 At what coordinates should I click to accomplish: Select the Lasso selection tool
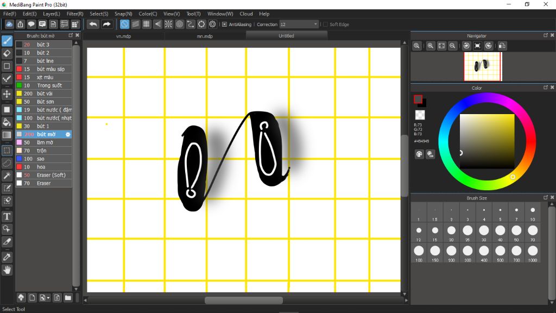click(x=7, y=163)
